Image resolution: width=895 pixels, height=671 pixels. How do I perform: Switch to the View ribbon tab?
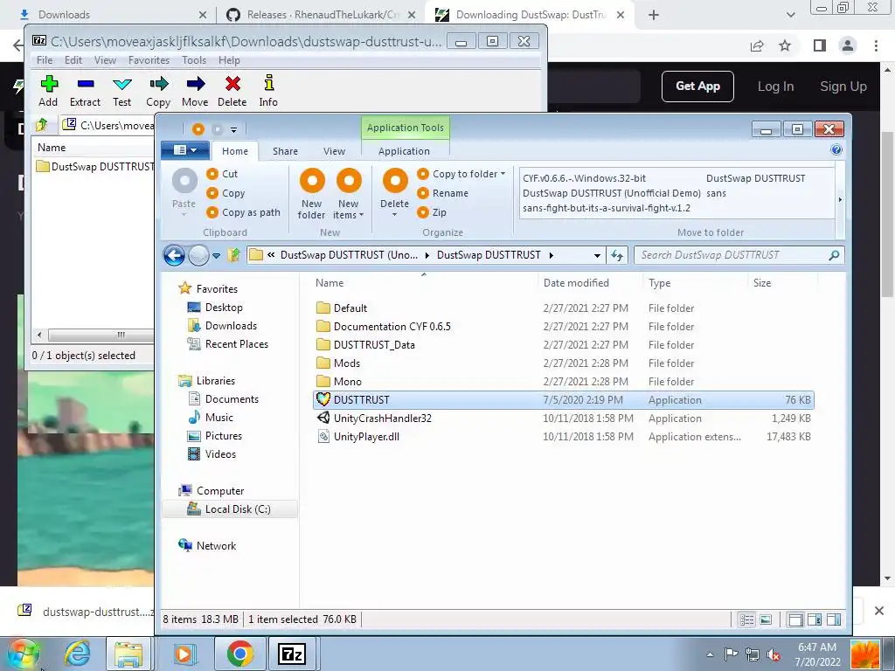tap(334, 151)
